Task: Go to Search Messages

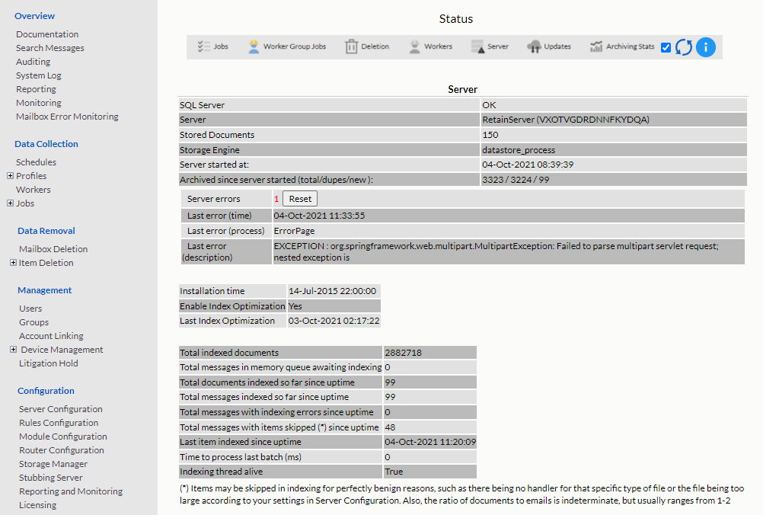Action: (50, 48)
